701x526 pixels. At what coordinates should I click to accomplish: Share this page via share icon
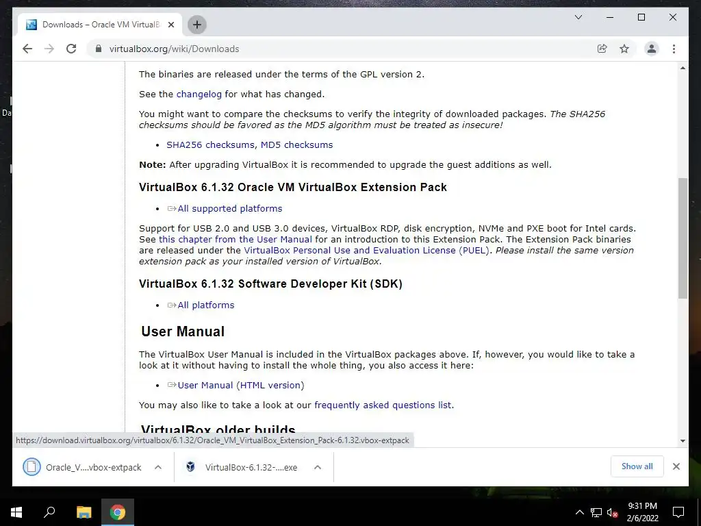click(602, 49)
